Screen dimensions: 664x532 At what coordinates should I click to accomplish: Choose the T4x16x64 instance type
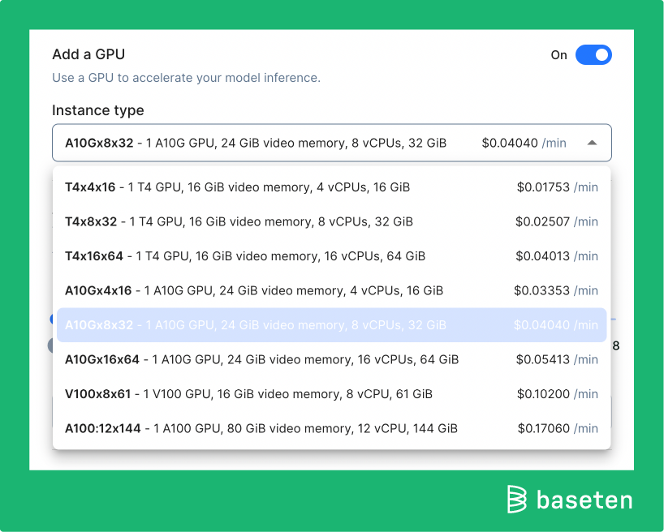click(x=244, y=255)
